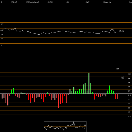Click the MR panel title label
This screenshot has height=132, width=132.
[118, 69]
